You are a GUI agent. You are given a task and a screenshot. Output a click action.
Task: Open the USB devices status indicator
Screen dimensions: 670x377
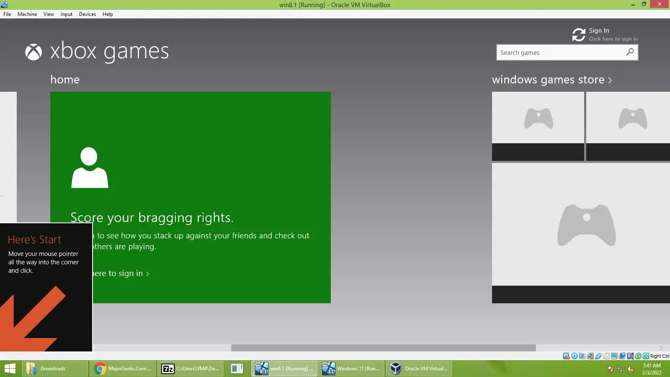pyautogui.click(x=598, y=356)
